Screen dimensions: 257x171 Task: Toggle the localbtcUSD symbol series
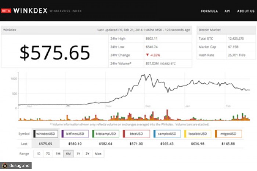click(198, 134)
